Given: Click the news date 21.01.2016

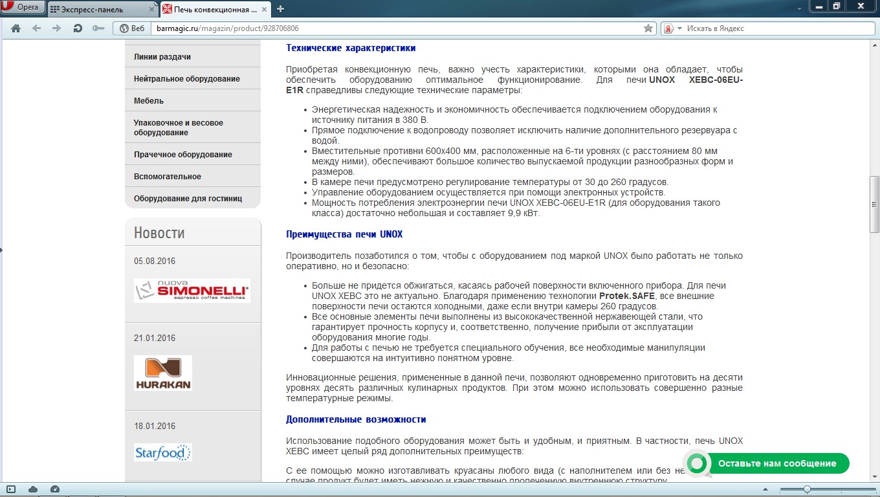Looking at the screenshot, I should tap(155, 338).
